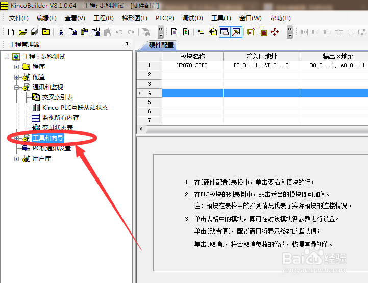This screenshot has width=368, height=283.
Task: Click the 输出区地址 column header
Action: pos(334,56)
